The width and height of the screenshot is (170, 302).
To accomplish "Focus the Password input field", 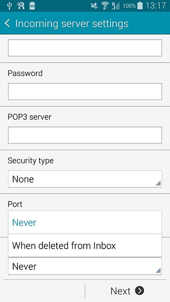I will [85, 92].
